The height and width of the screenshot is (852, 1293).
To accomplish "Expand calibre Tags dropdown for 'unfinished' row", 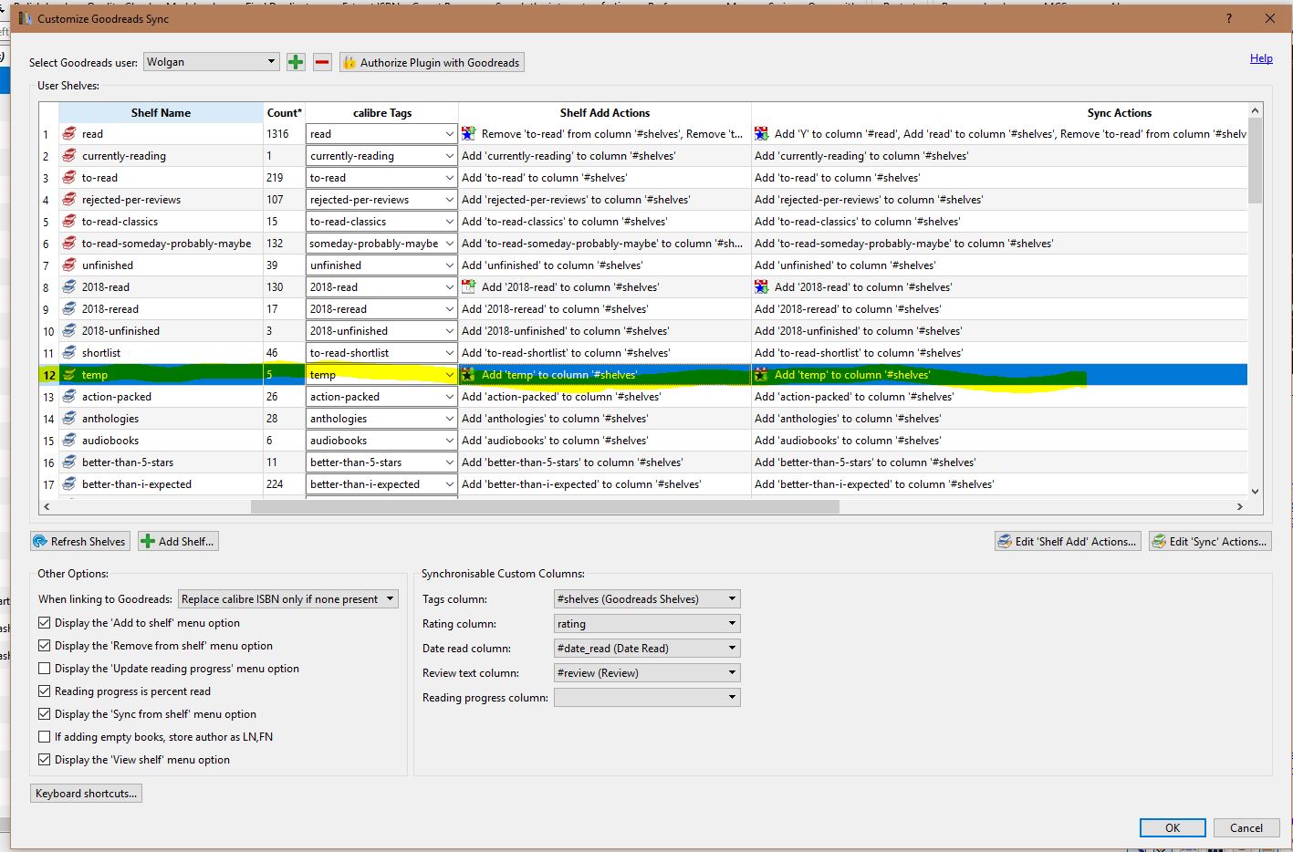I will 449,265.
